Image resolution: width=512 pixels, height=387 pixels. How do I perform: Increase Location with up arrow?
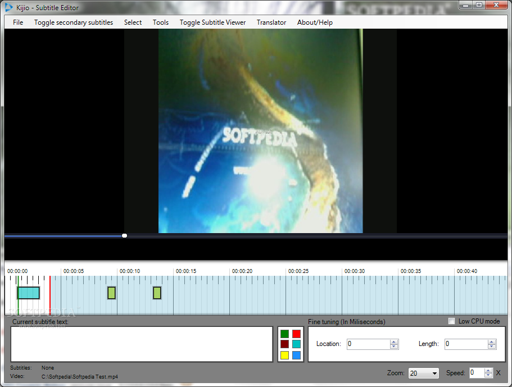click(394, 342)
